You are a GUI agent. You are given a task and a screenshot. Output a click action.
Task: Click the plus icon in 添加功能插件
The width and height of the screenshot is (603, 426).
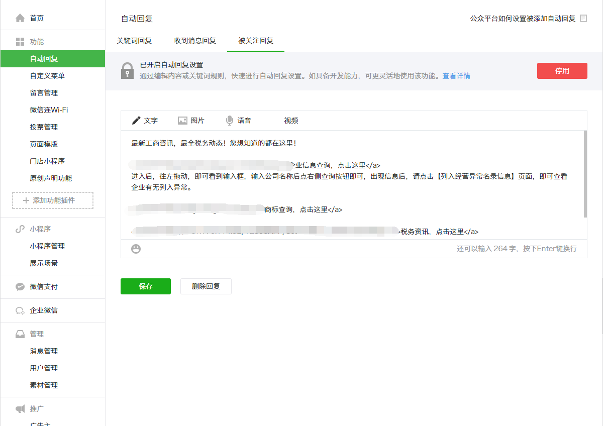pyautogui.click(x=26, y=200)
